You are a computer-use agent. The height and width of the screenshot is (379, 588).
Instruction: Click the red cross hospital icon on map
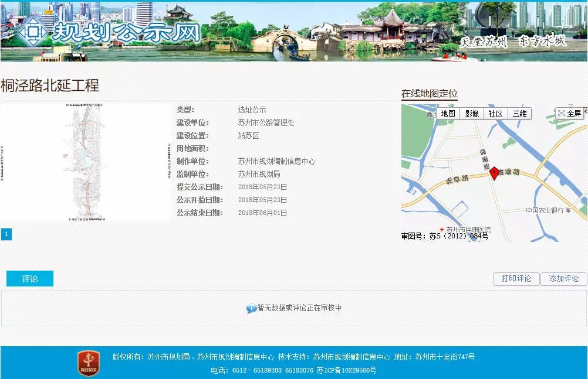(x=442, y=230)
